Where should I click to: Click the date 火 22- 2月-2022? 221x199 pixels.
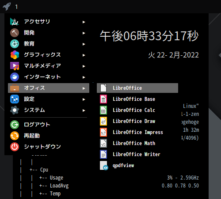173,55
